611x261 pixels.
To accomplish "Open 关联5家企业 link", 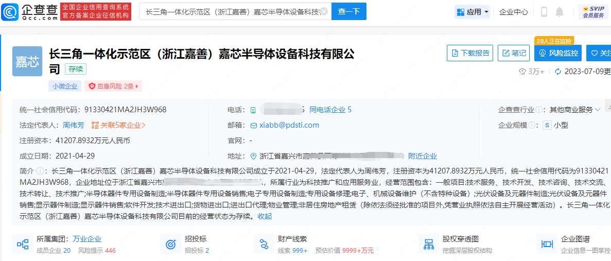I will pyautogui.click(x=118, y=125).
